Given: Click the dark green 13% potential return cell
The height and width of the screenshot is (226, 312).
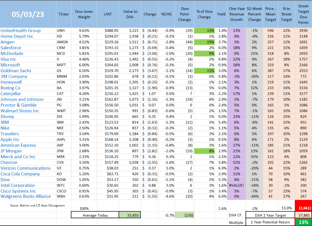Looking at the screenshot, I should (x=303, y=222).
